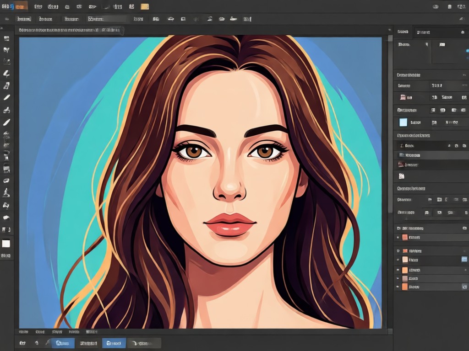Open the light blue color swatch in the right panel
469x351 pixels.
(x=403, y=122)
